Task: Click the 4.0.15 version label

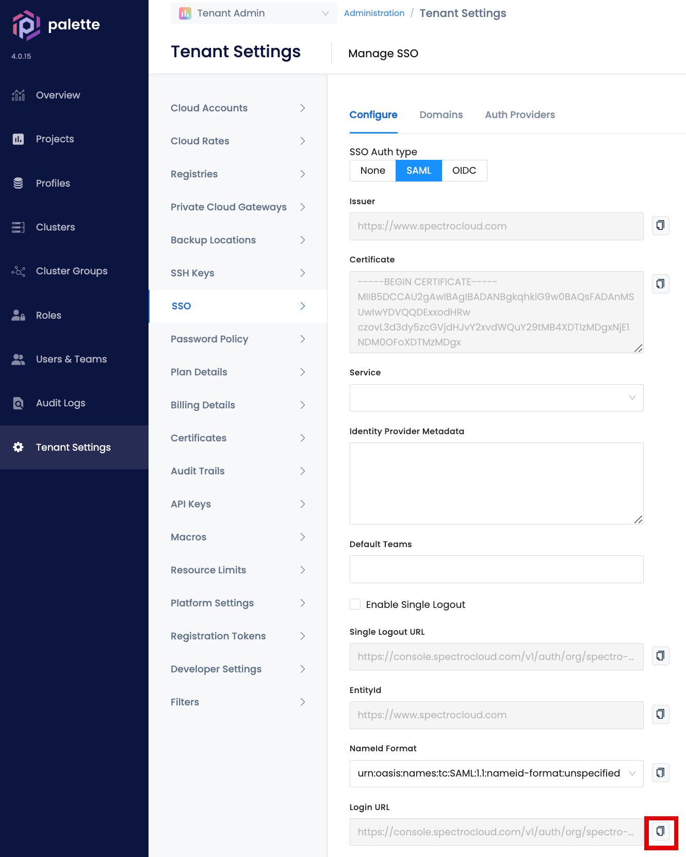Action: [x=21, y=56]
